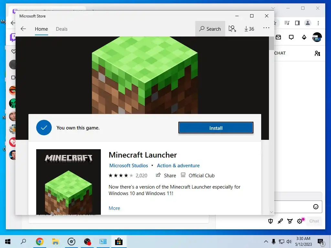The height and width of the screenshot is (248, 331).
Task: Show hidden system tray icons
Action: [x=266, y=242]
